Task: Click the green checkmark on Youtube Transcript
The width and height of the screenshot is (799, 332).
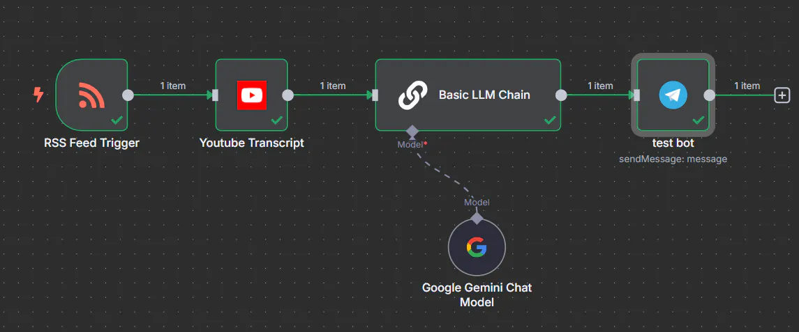Action: [277, 120]
